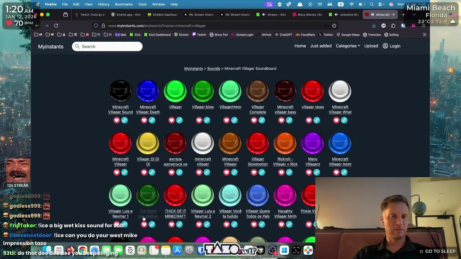Bookmark this page with the star icon
Screen dimensions: 461x259
click(x=334, y=26)
